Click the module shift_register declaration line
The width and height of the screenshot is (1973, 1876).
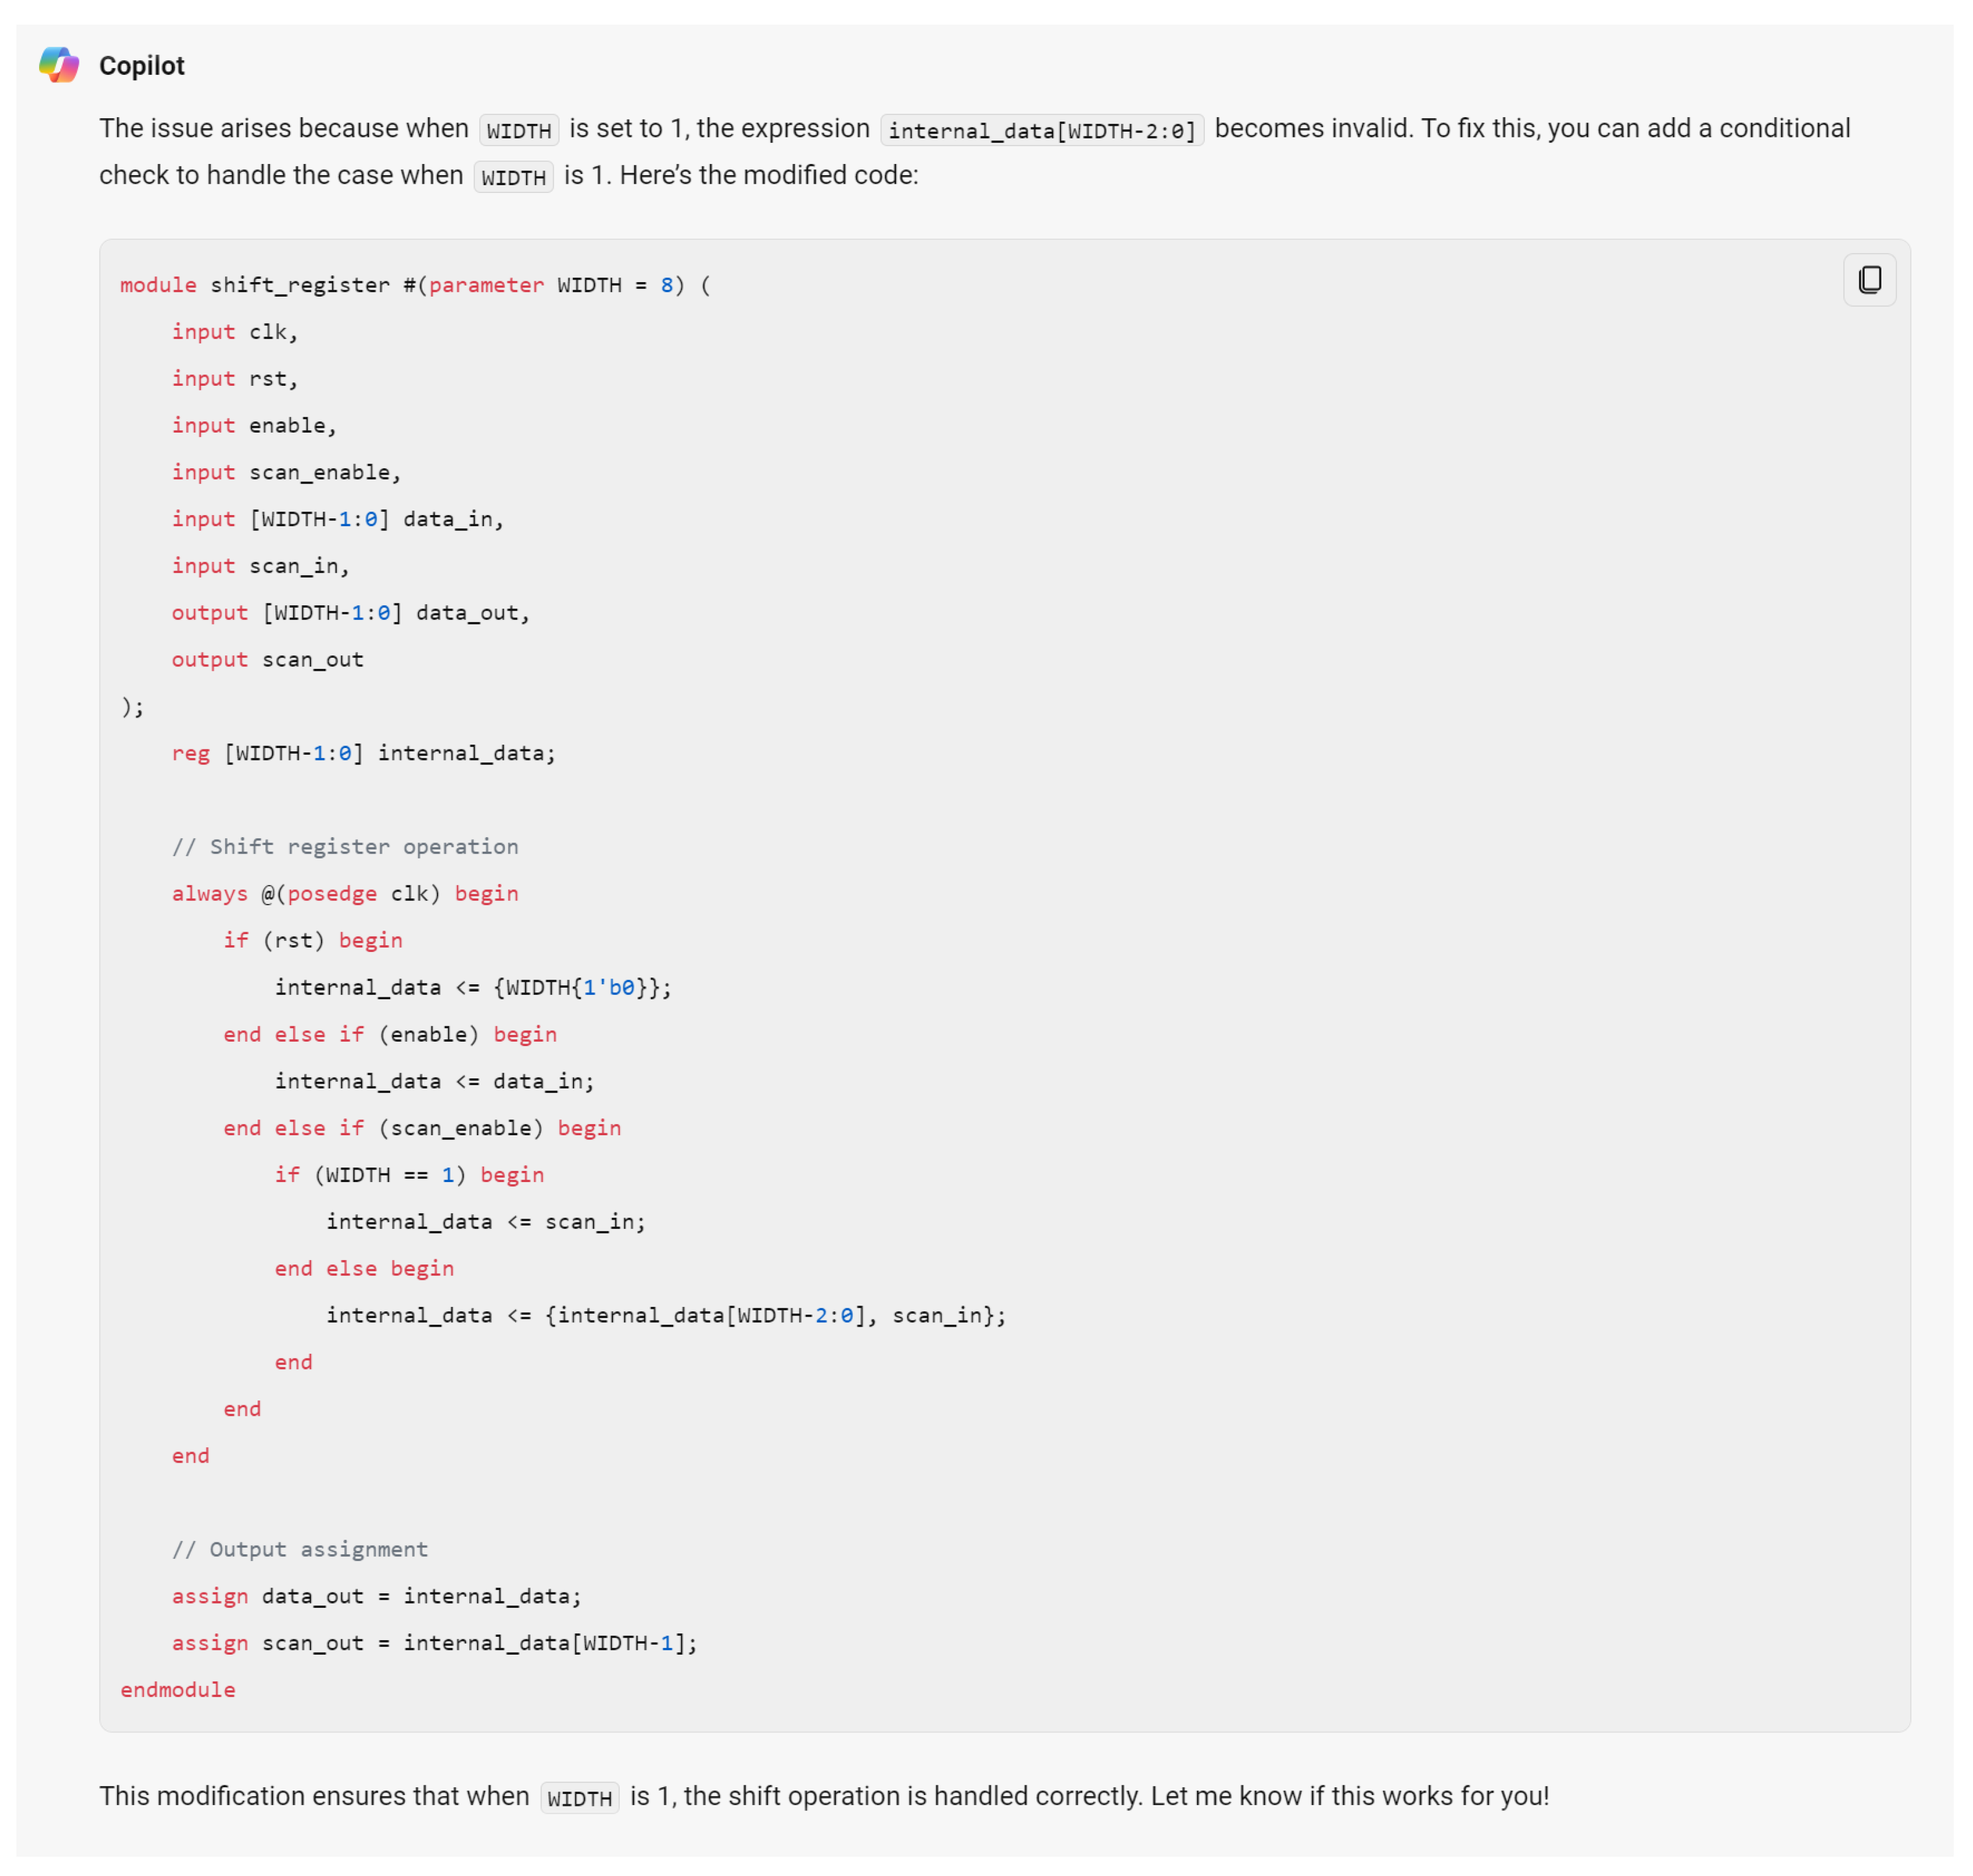pyautogui.click(x=415, y=285)
